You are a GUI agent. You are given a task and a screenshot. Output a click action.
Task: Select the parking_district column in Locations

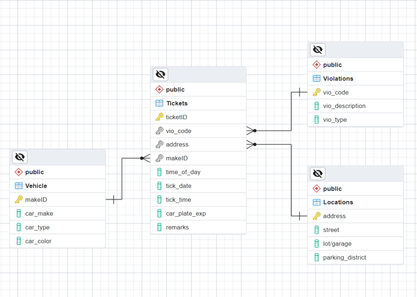(344, 258)
